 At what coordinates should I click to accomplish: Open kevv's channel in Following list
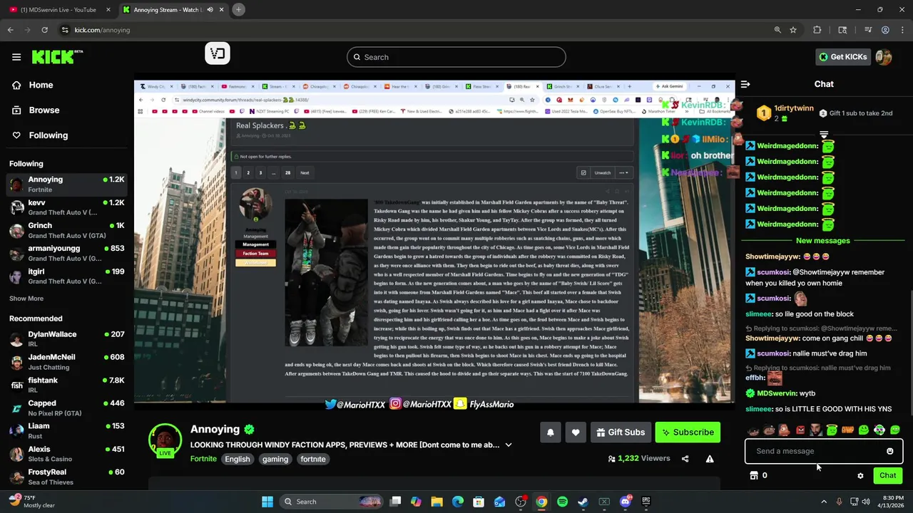click(67, 207)
